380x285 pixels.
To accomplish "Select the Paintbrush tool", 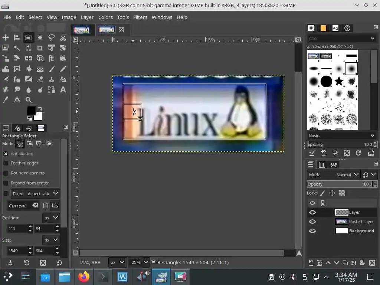I will tap(51, 69).
